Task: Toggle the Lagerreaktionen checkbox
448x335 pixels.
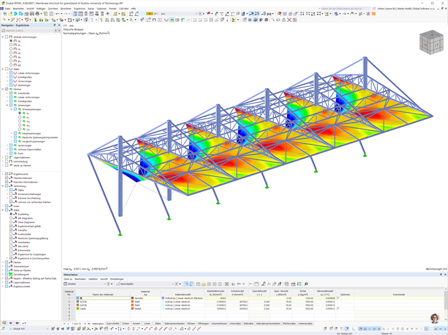Action: tap(7, 157)
